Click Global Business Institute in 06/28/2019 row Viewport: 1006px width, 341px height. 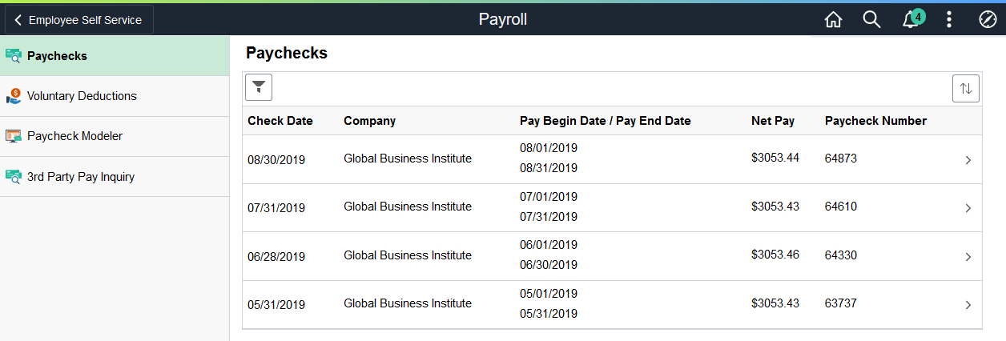tap(408, 255)
